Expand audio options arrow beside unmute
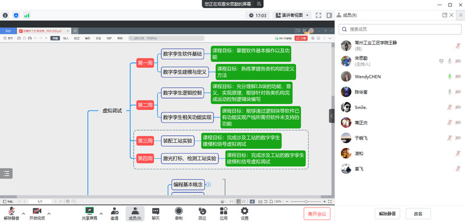Viewport: 465px width, 222px height. 24,213
